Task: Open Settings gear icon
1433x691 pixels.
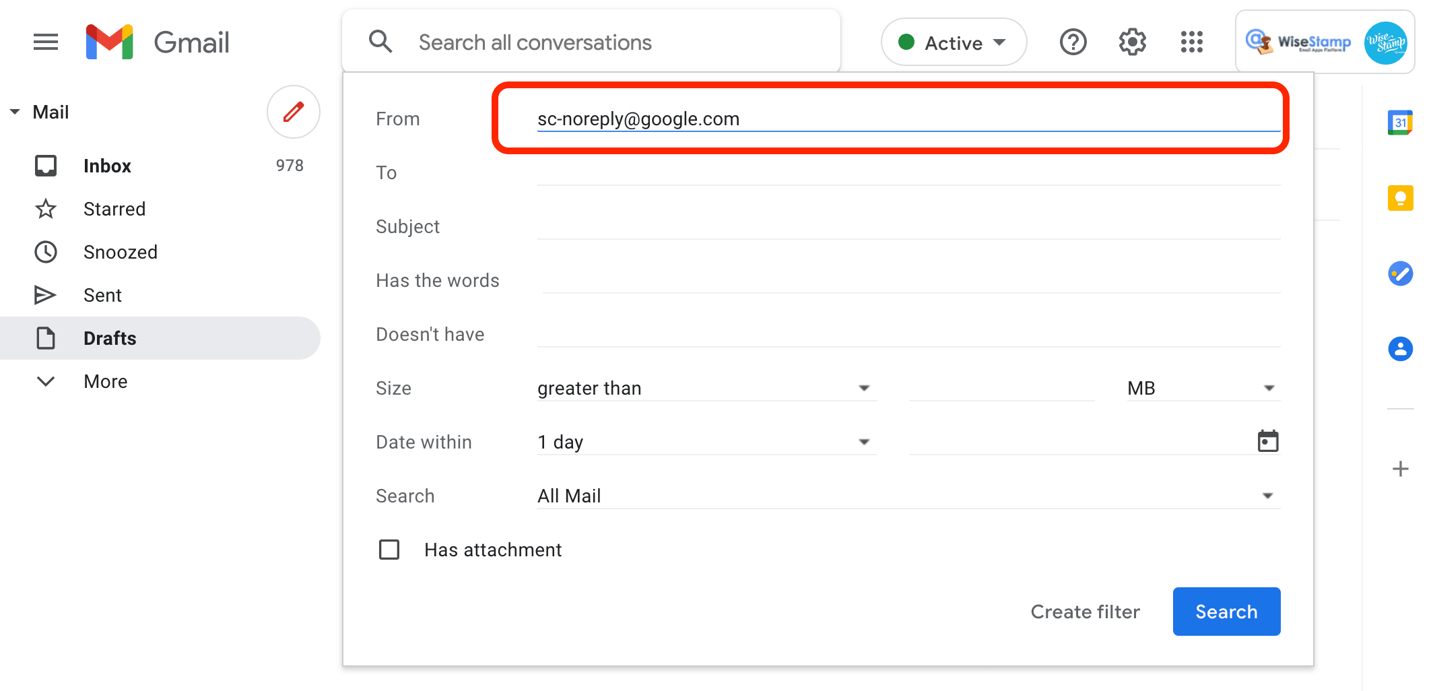Action: point(1132,42)
